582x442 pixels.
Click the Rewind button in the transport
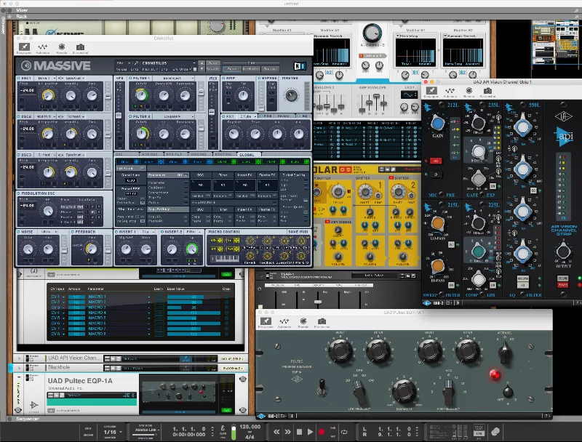pos(276,432)
